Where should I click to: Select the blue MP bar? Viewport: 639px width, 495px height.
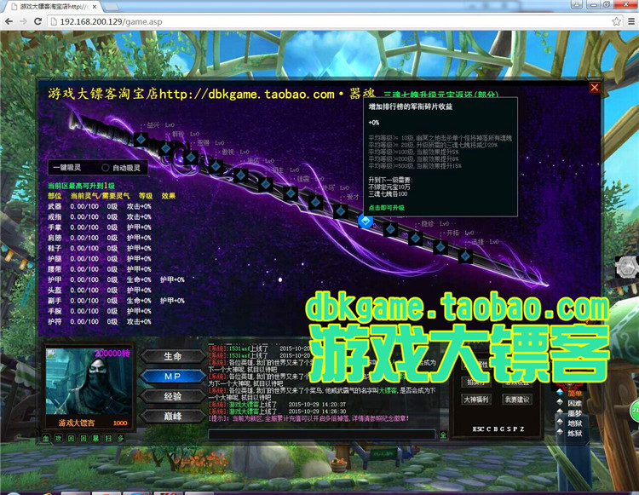(173, 376)
